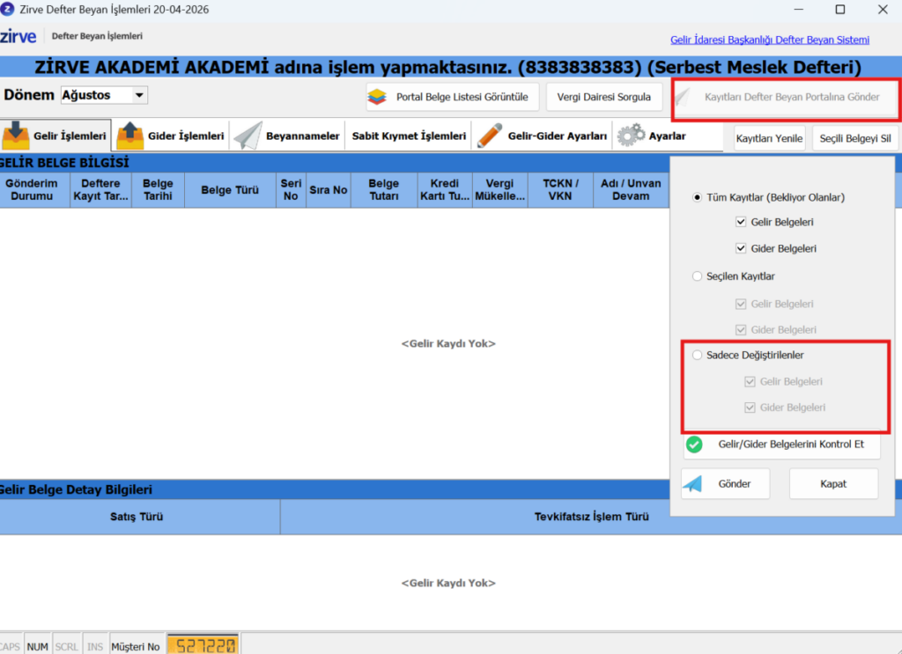The width and height of the screenshot is (902, 654).
Task: Open the Beyannameler tab
Action: tap(288, 136)
